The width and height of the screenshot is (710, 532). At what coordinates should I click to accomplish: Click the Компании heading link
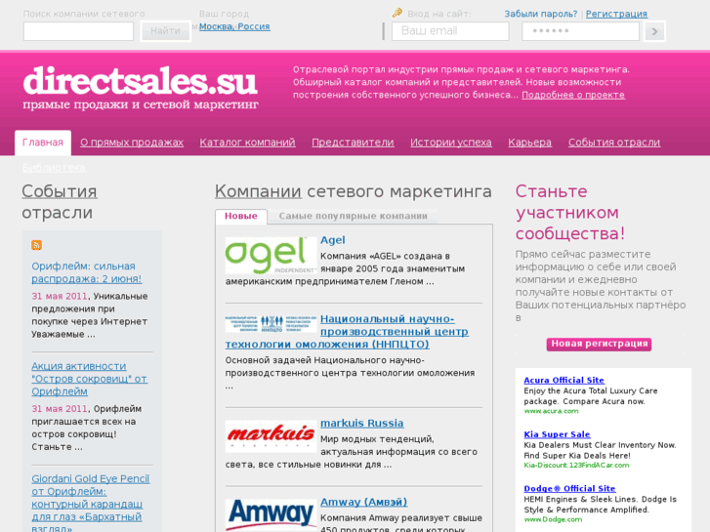point(258,191)
